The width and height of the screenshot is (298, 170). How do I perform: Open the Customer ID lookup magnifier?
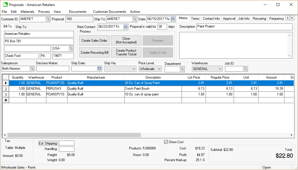[x=47, y=19]
